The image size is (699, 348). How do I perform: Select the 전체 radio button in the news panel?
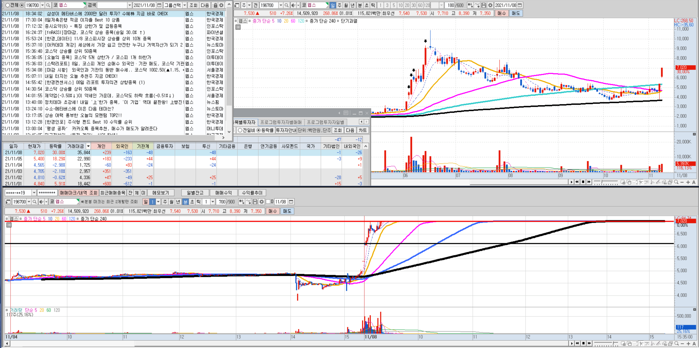[8, 5]
